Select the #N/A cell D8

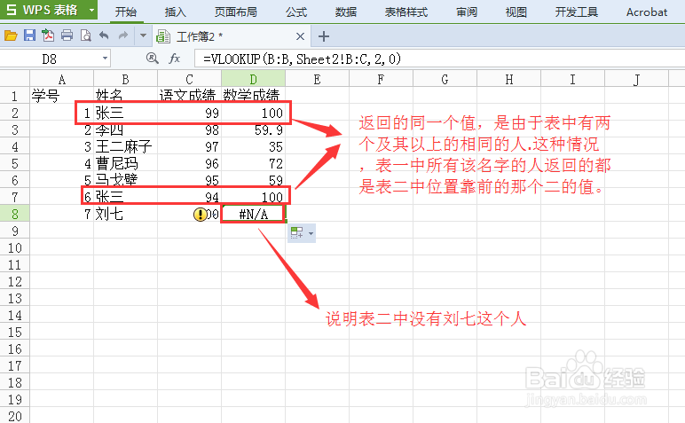point(254,214)
